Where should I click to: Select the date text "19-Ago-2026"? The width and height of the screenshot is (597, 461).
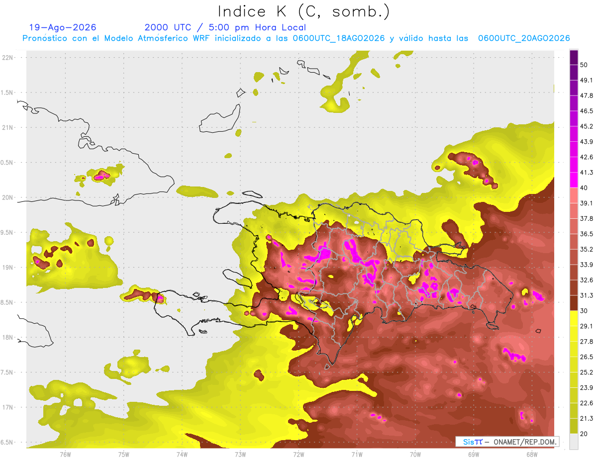[x=63, y=27]
